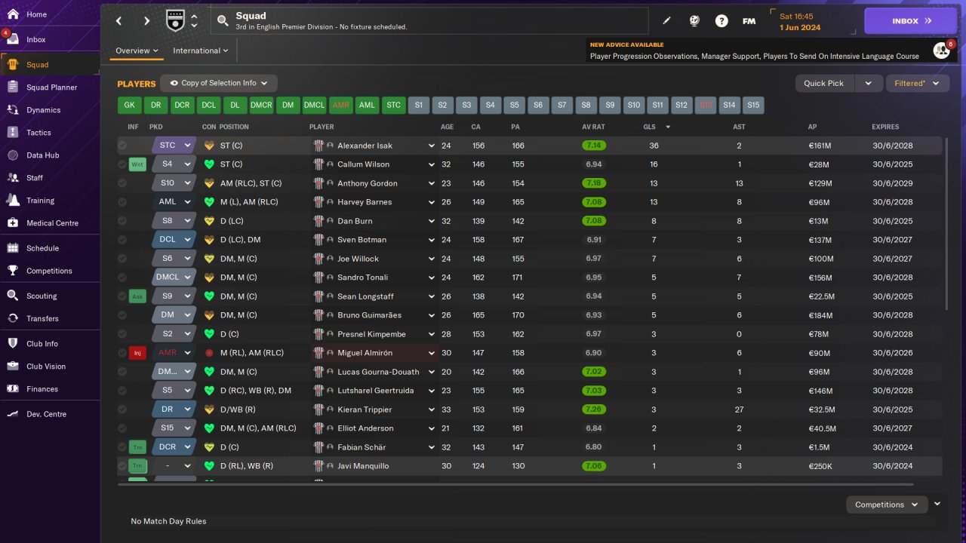Open the Competitions dropdown at the bottom
966x543 pixels.
click(887, 505)
